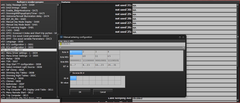
Task: Click right arrow of HEX field scrollbar
Action: tap(184, 47)
